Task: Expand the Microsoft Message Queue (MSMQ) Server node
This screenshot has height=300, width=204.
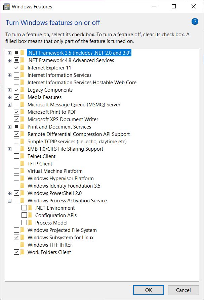Action: (9, 105)
